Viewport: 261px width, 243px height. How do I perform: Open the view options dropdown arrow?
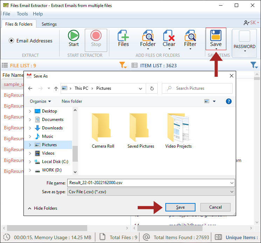pos(214,101)
